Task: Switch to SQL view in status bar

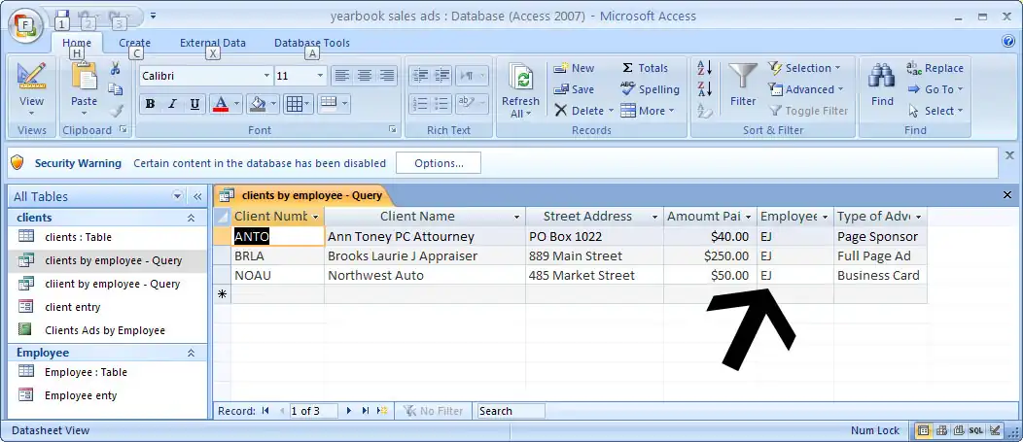Action: (974, 430)
